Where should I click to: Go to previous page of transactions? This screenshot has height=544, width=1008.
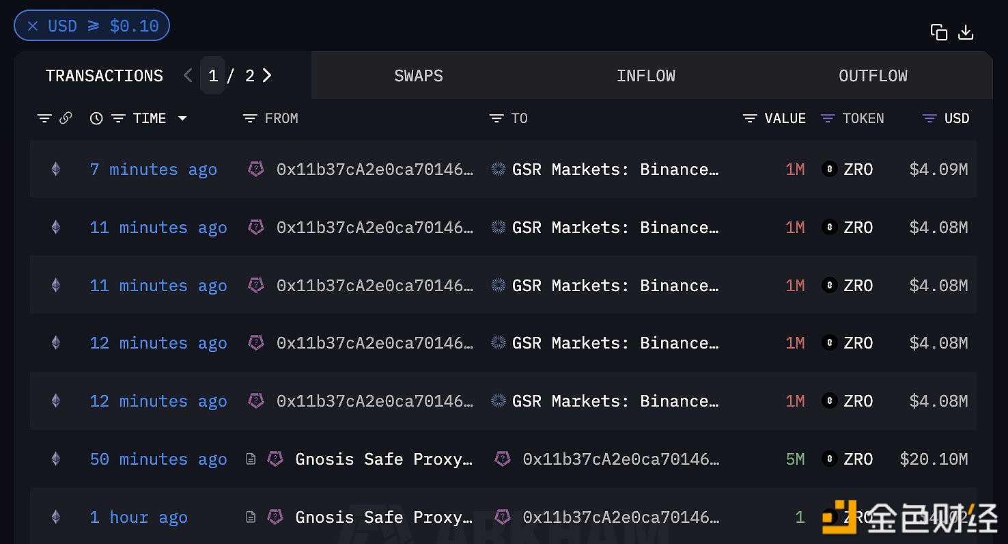click(188, 76)
